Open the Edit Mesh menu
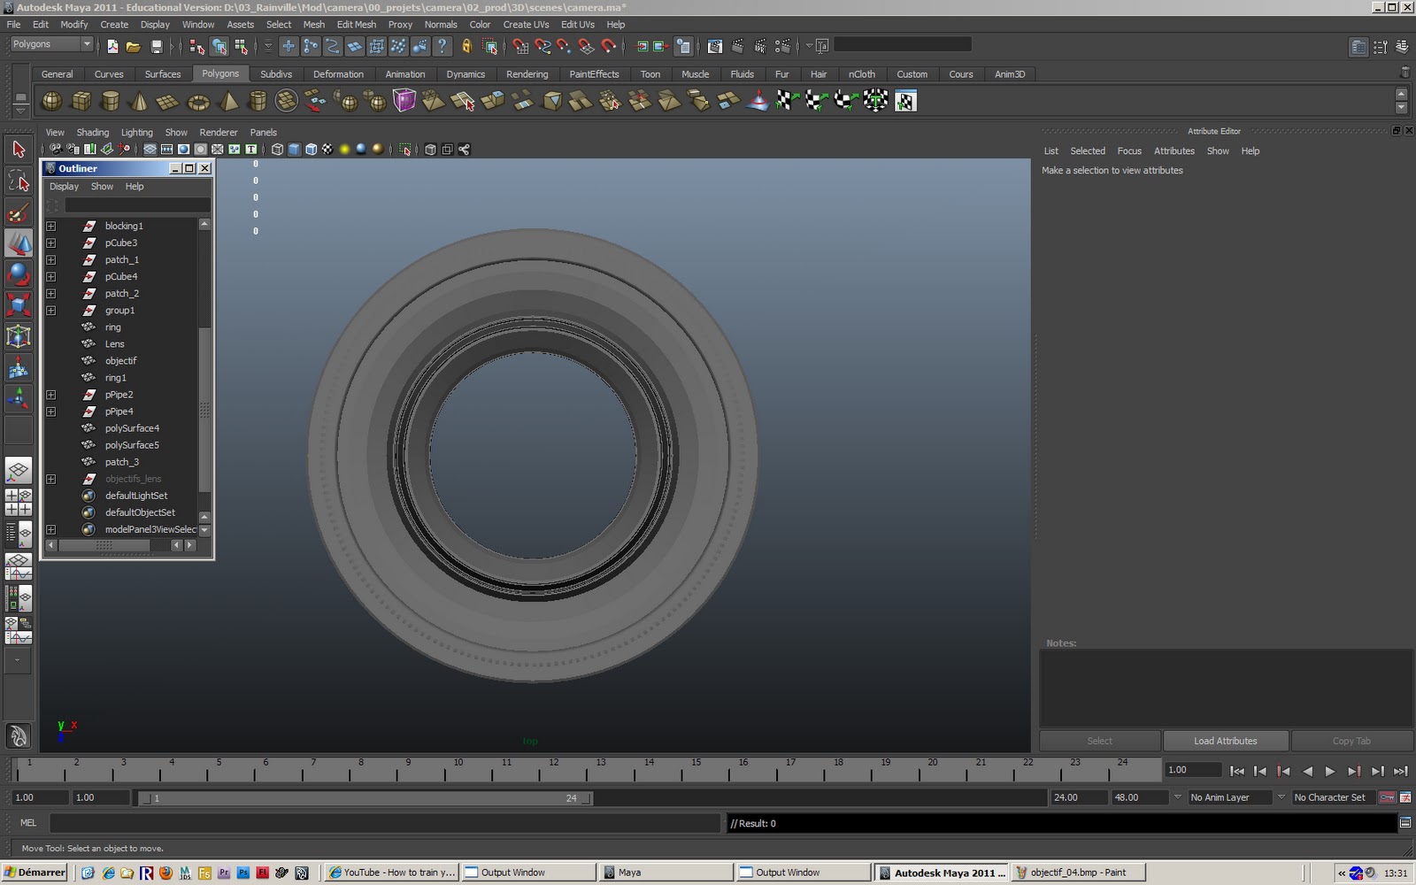Image resolution: width=1416 pixels, height=885 pixels. click(356, 25)
